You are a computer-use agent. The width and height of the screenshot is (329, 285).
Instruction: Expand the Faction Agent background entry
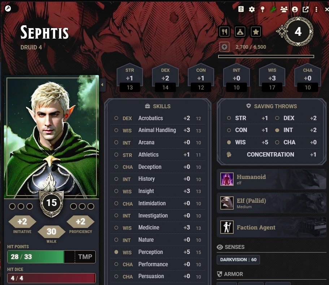(x=271, y=227)
